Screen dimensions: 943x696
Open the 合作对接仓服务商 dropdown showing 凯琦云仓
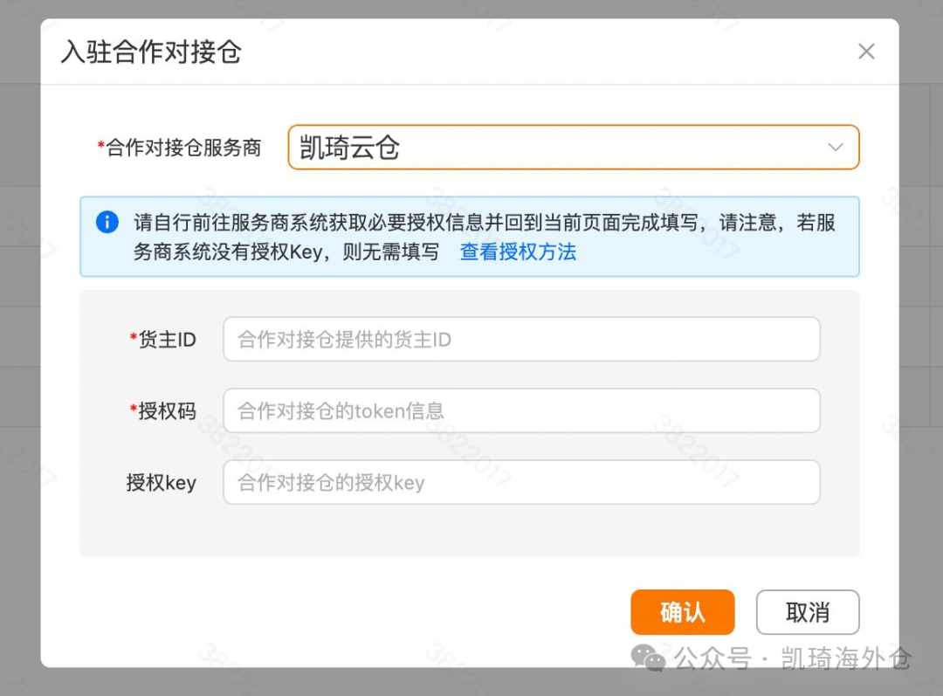point(574,148)
